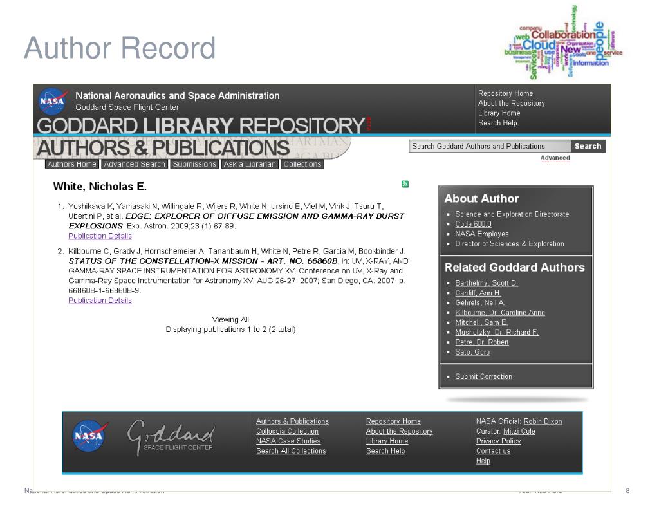Click the Science and Exploration Directorate entry
This screenshot has height=509, width=659.
click(512, 214)
